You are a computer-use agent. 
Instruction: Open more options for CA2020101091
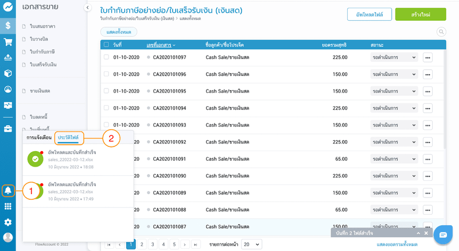427,159
